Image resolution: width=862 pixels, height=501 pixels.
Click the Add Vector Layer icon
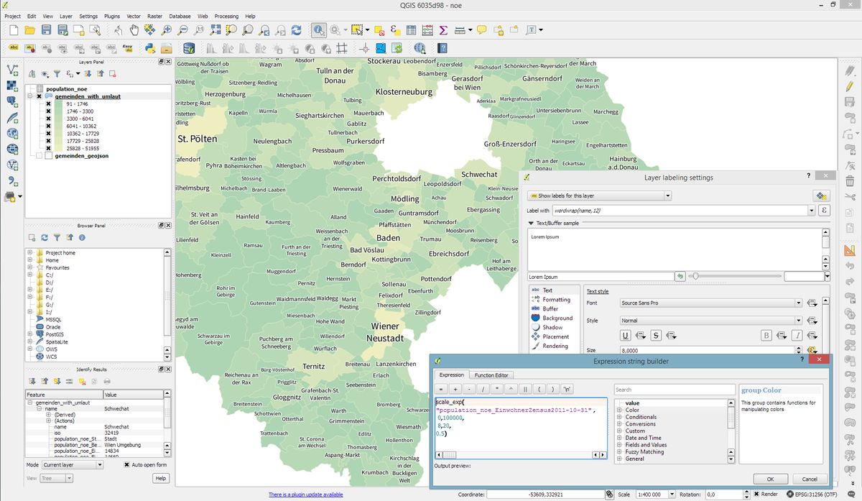point(12,70)
